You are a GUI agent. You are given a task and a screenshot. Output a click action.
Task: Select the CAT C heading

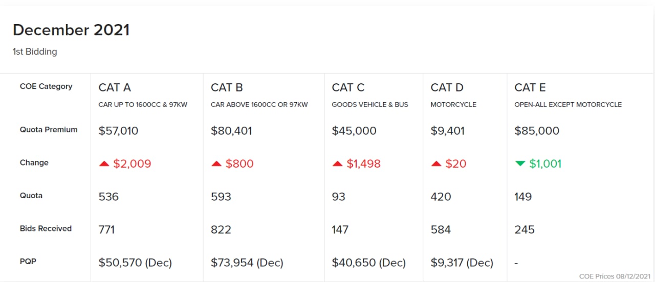(x=348, y=87)
